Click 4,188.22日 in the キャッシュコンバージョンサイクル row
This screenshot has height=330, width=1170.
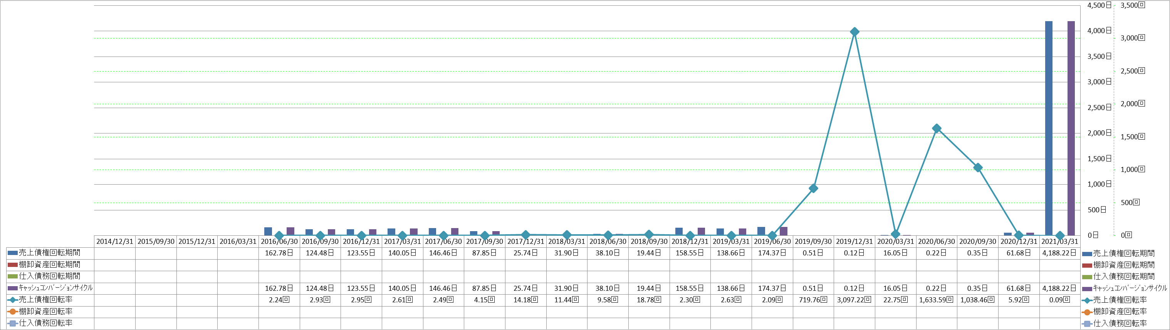click(1060, 288)
